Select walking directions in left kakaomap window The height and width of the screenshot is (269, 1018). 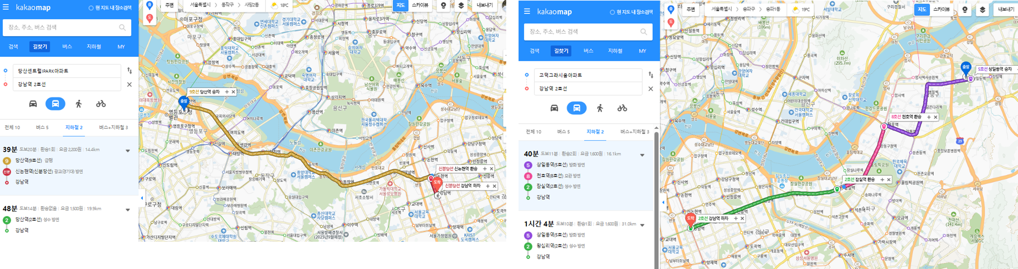coord(79,104)
